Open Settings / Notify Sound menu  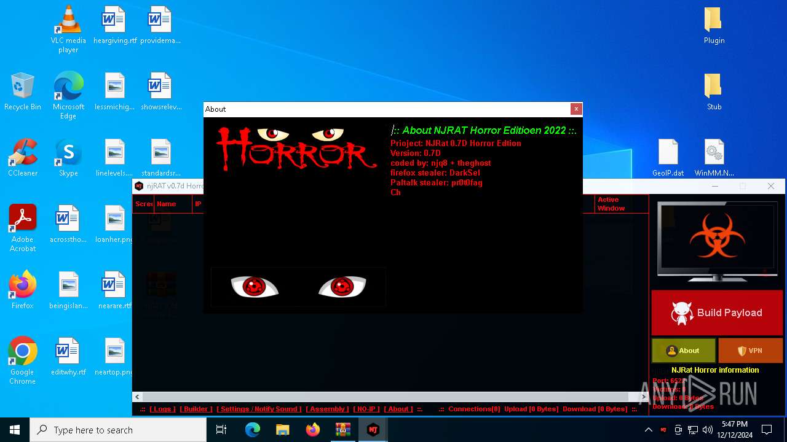(x=259, y=409)
